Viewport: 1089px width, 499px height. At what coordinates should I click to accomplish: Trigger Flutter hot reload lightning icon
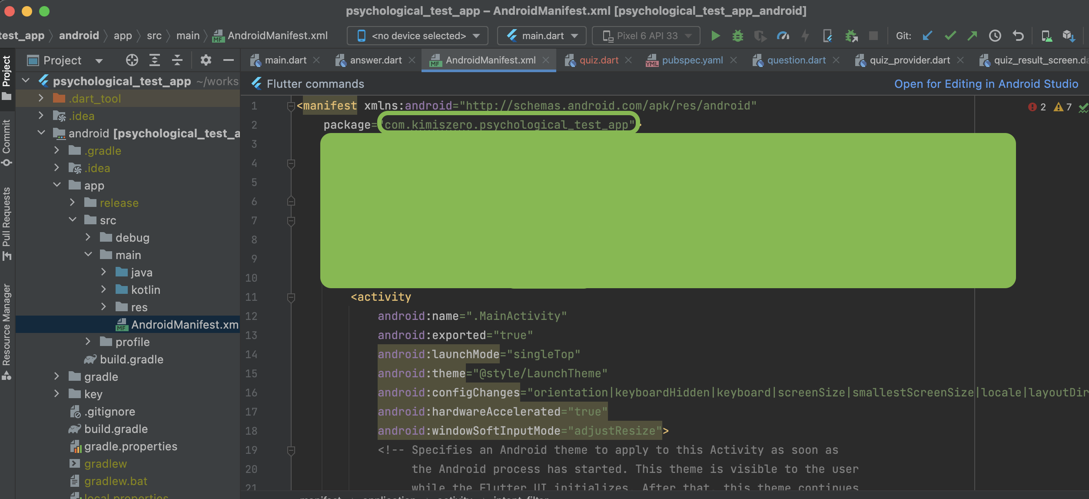(805, 36)
